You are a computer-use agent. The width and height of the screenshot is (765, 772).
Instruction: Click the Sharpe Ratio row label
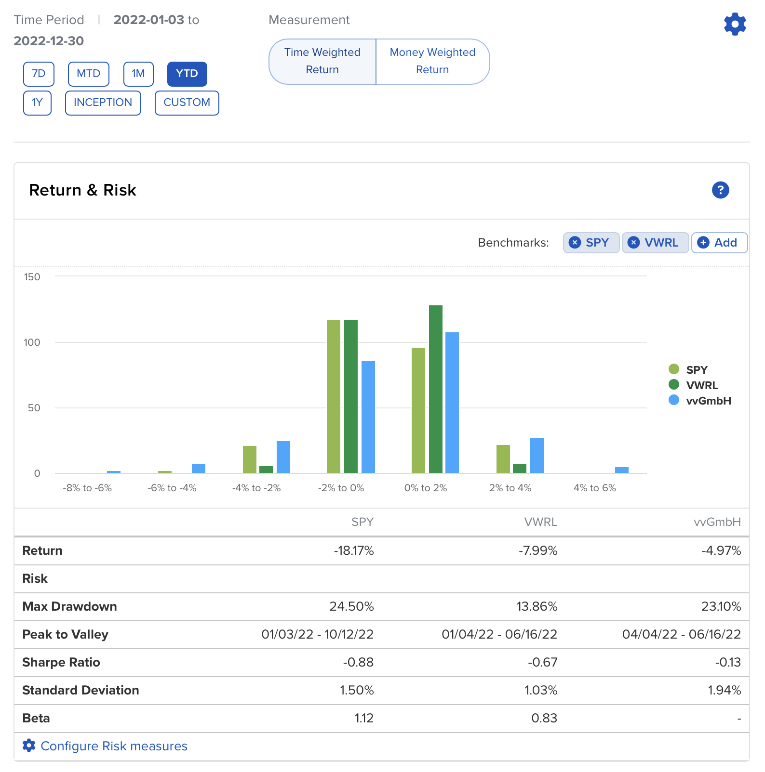click(x=61, y=662)
